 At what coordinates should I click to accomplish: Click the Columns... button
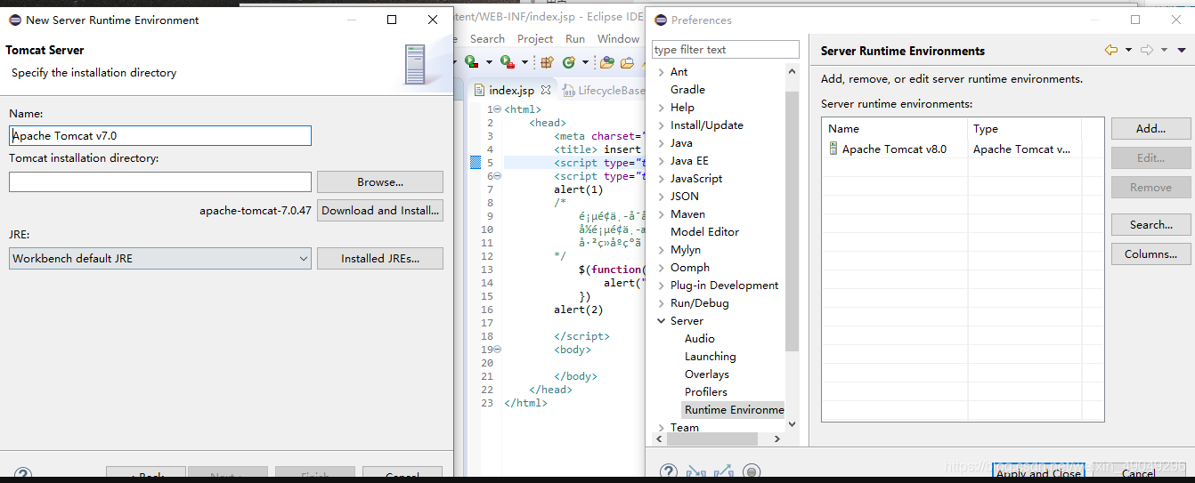tap(1151, 254)
